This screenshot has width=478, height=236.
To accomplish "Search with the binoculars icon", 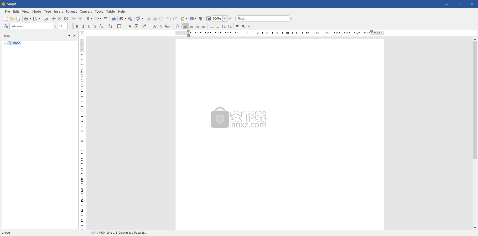I will [121, 19].
